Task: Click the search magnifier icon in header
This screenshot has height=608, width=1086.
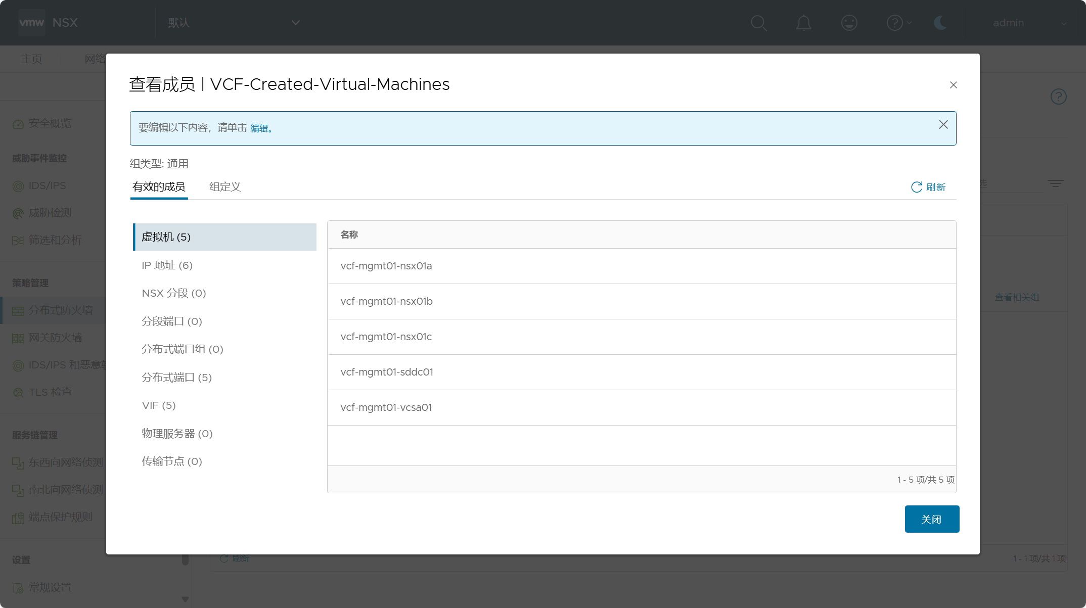Action: click(758, 23)
